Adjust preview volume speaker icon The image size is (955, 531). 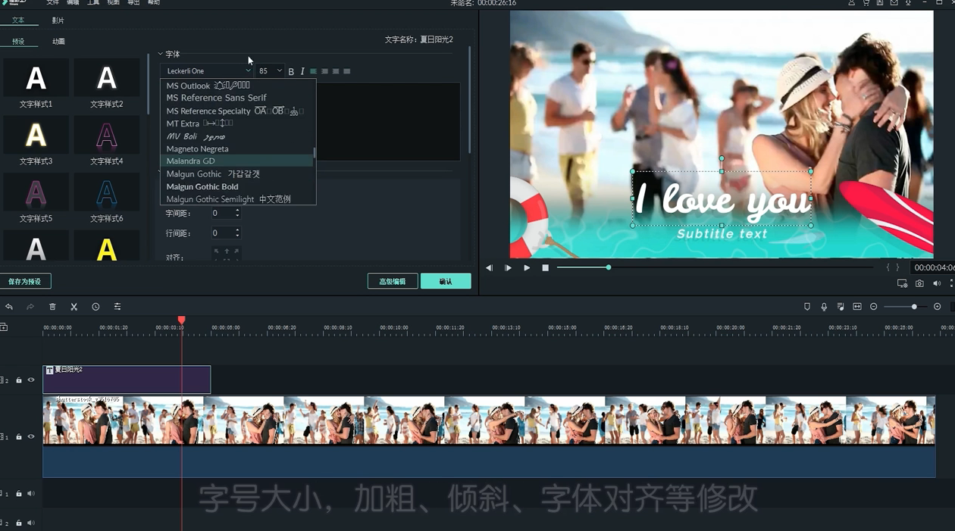937,284
